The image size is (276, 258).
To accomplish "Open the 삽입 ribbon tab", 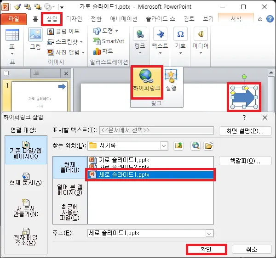I will click(52, 19).
